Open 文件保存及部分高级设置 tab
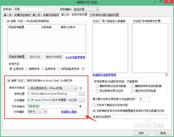 (x=104, y=15)
